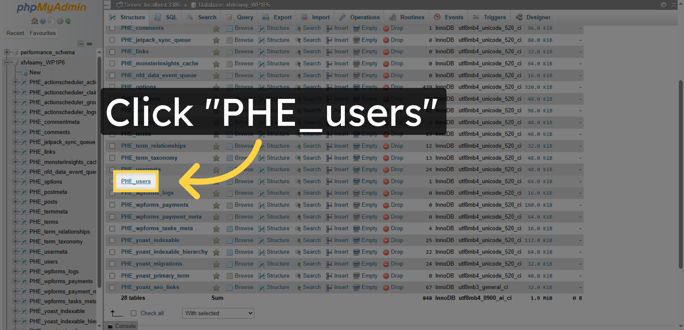Click the highlighted PHE_users table link
Viewport: 684px width, 330px height.
click(x=136, y=181)
